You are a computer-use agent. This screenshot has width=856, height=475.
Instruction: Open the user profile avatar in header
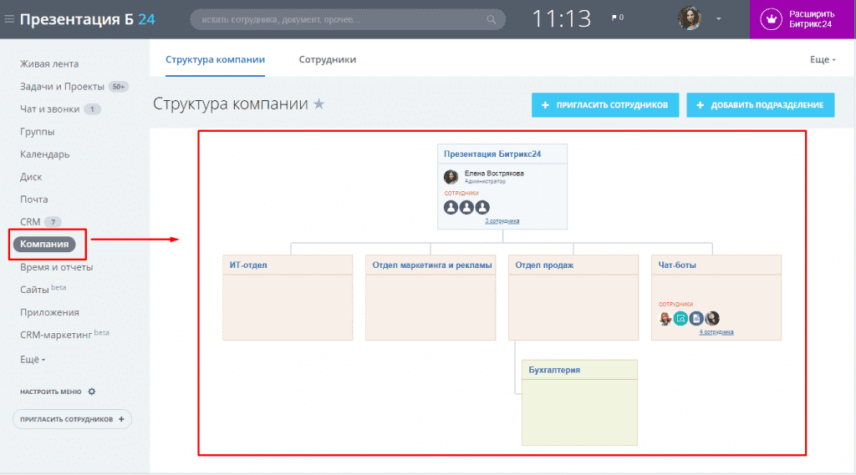[690, 18]
